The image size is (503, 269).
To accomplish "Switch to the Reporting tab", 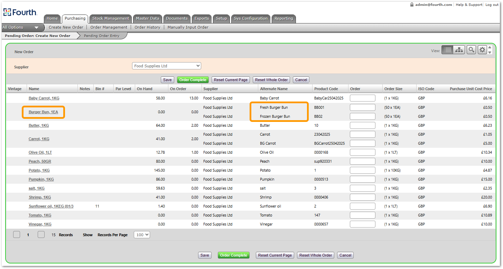I will click(x=283, y=19).
